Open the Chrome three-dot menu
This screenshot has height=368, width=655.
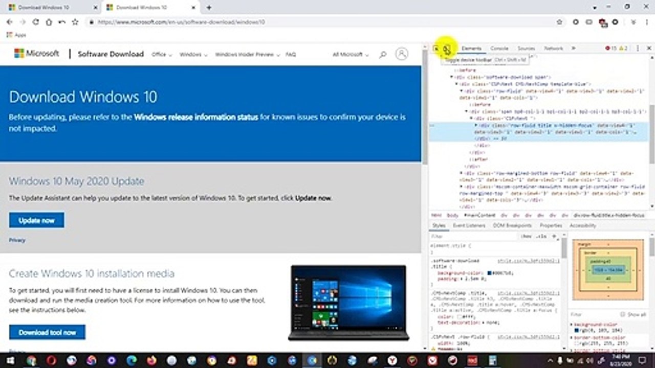coord(647,22)
